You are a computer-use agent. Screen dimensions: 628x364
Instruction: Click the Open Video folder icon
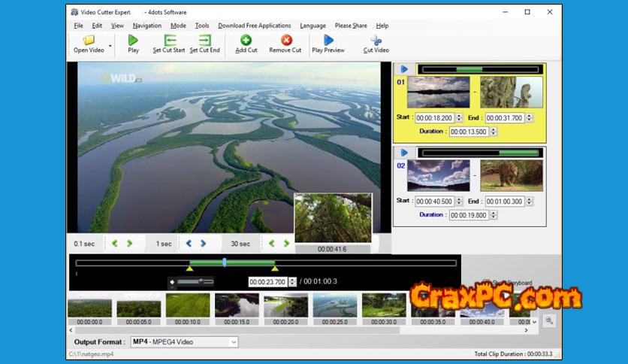click(89, 41)
